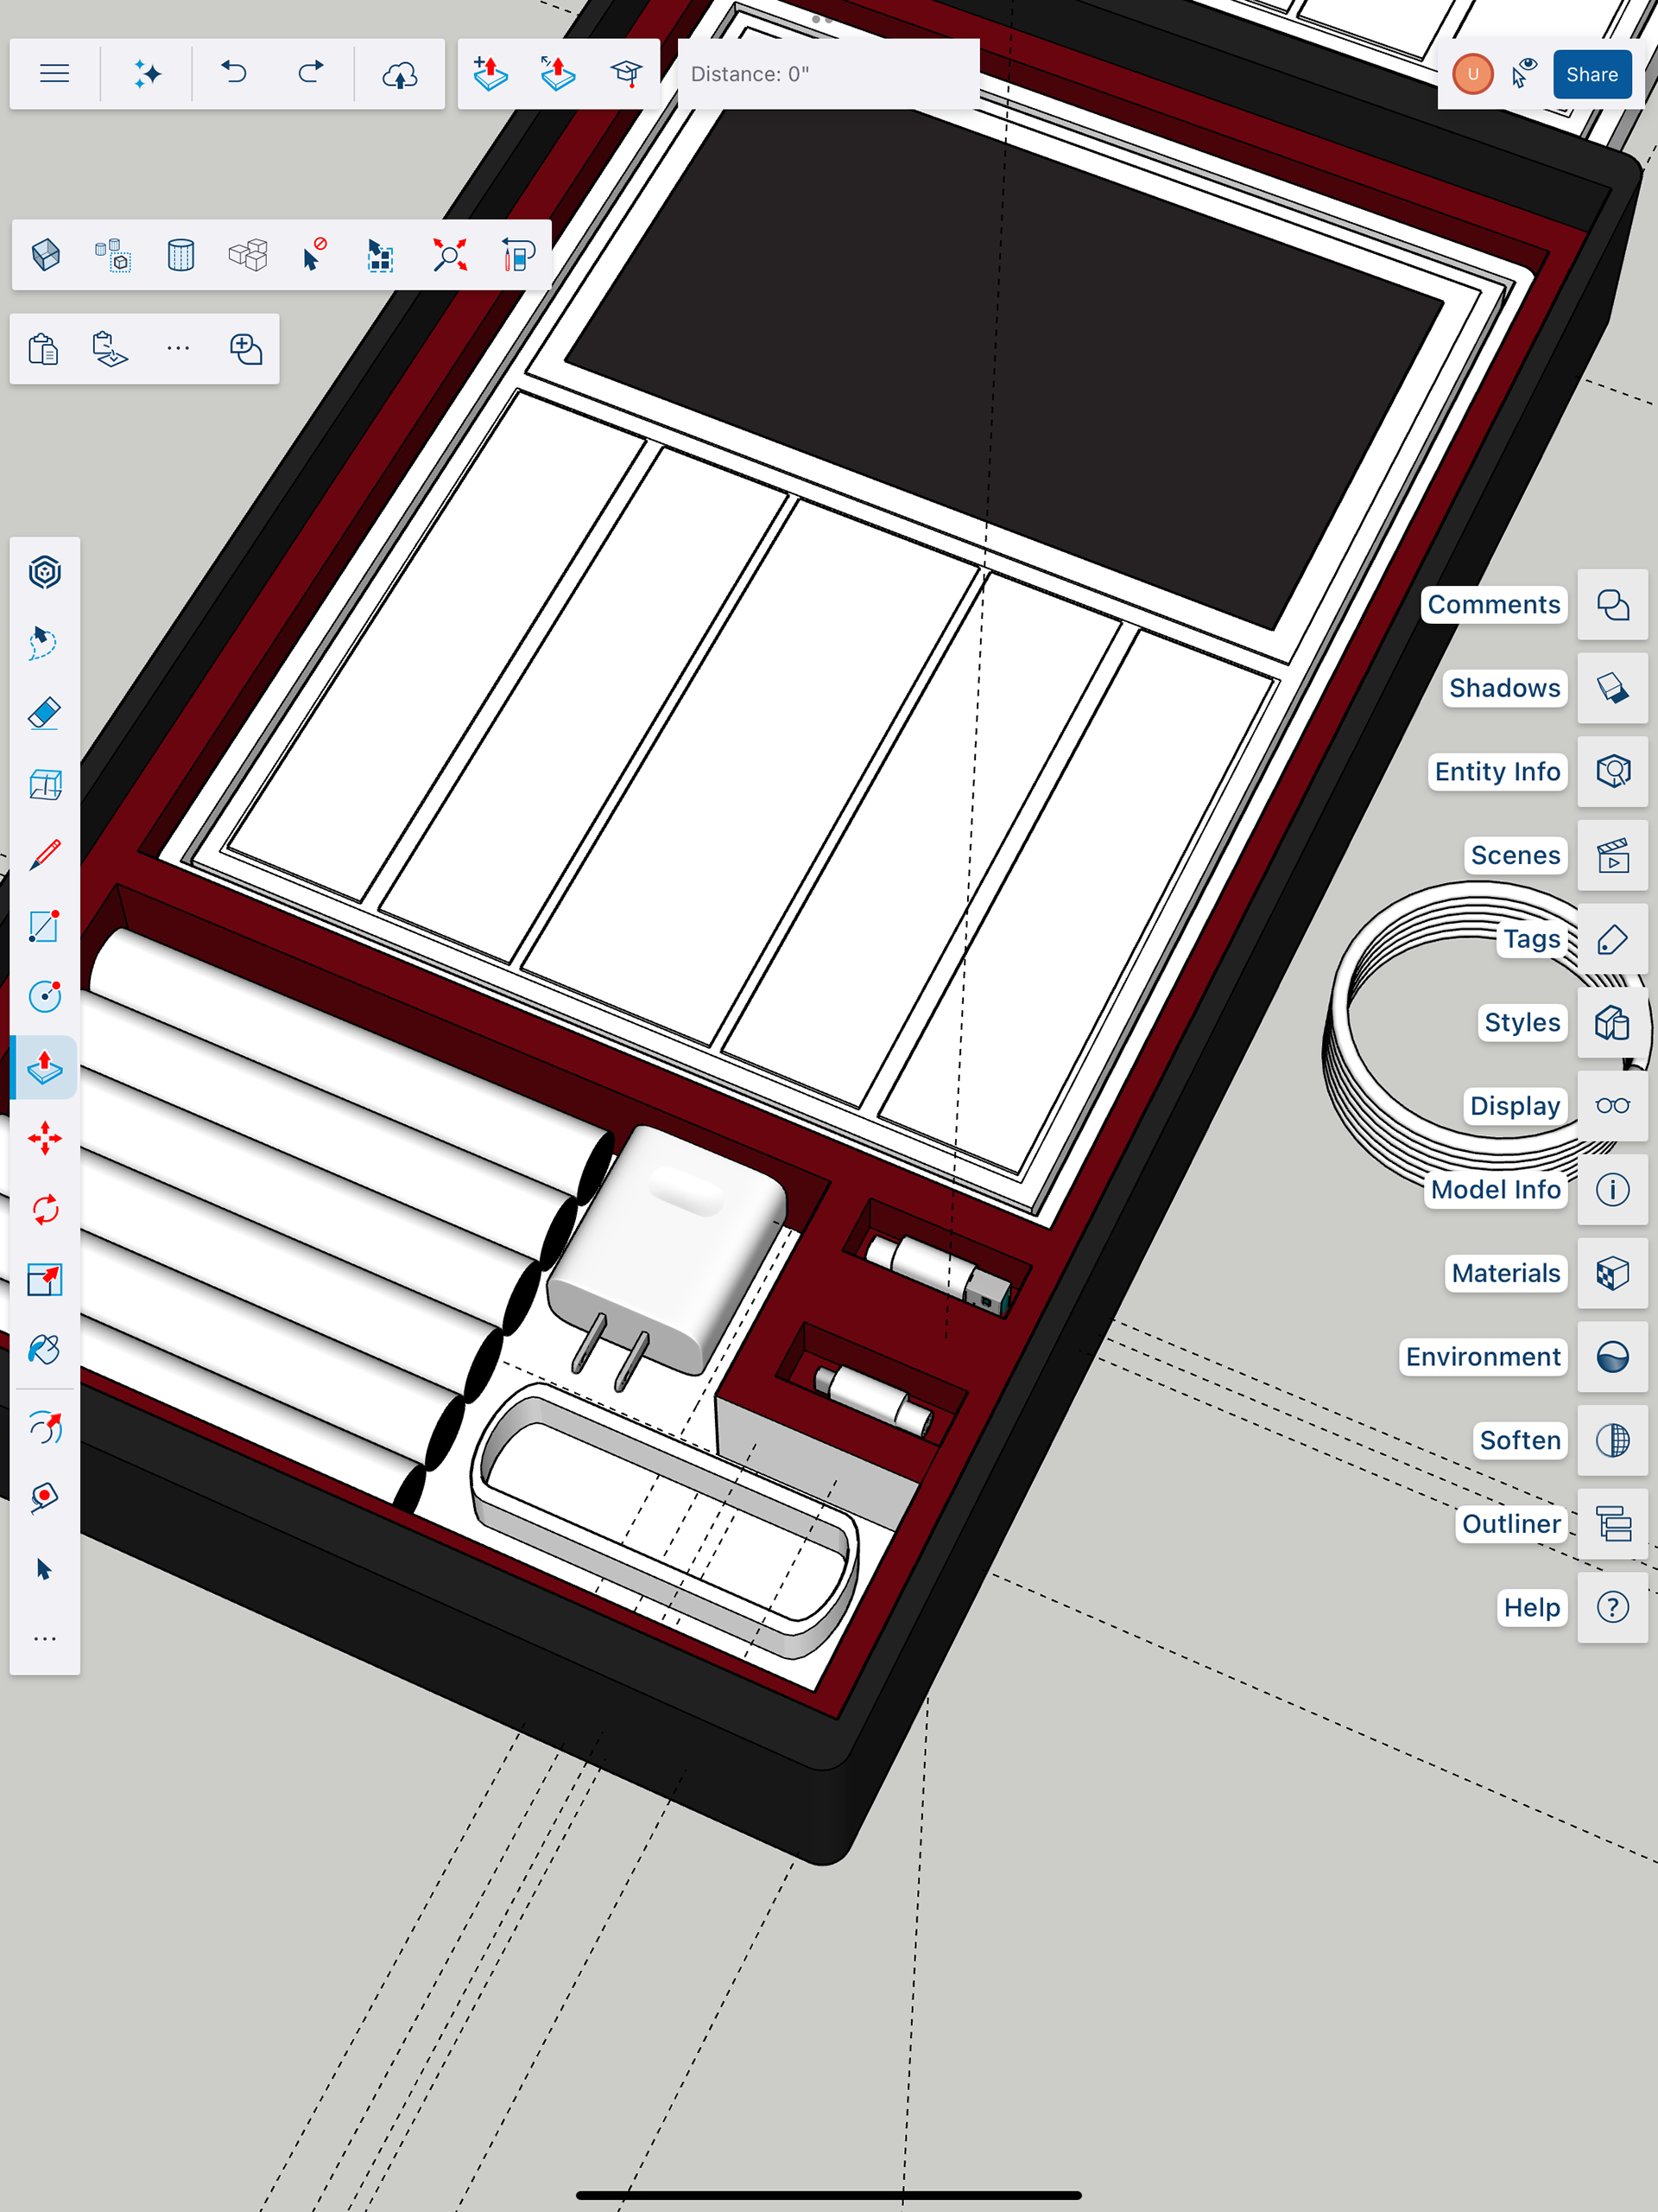Choose the Move tool
The height and width of the screenshot is (2212, 1658).
pyautogui.click(x=45, y=1138)
